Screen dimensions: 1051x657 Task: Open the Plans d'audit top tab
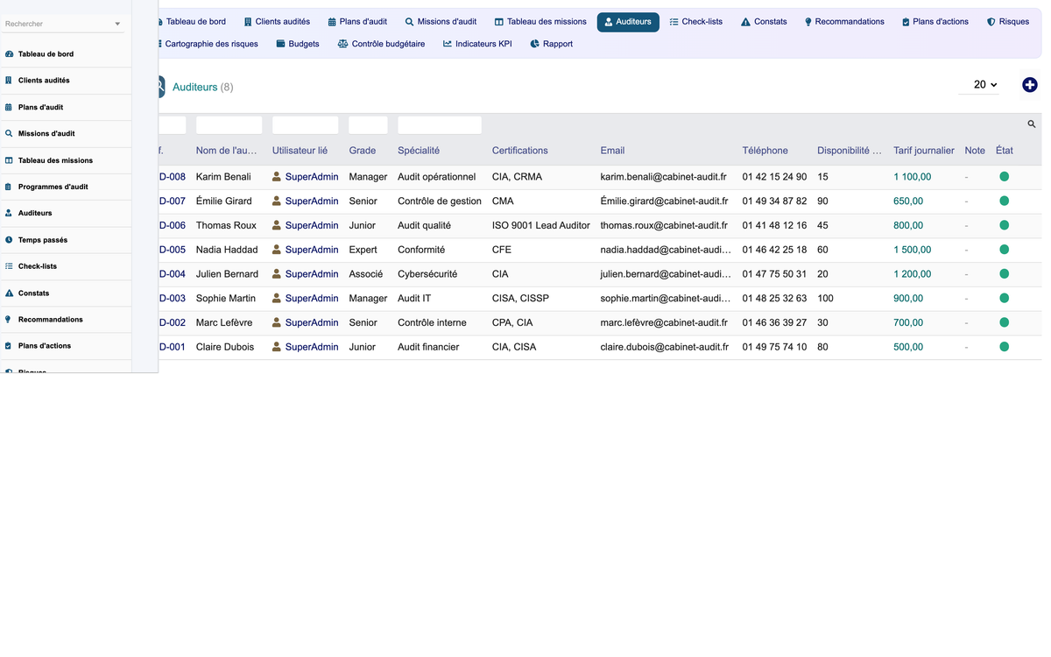point(357,22)
